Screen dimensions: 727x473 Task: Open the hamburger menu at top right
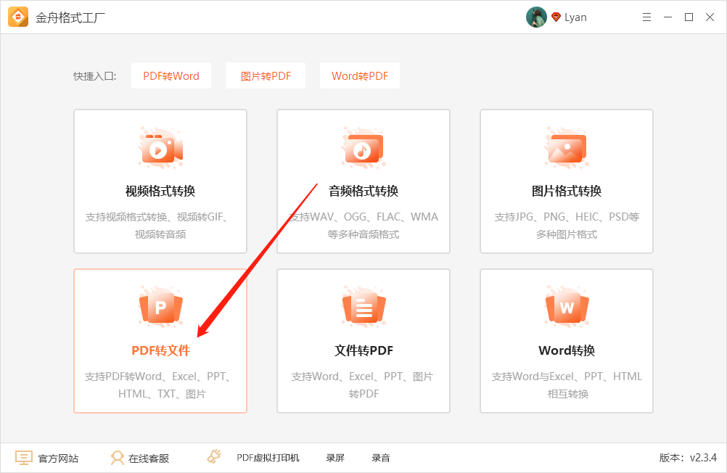coord(646,17)
